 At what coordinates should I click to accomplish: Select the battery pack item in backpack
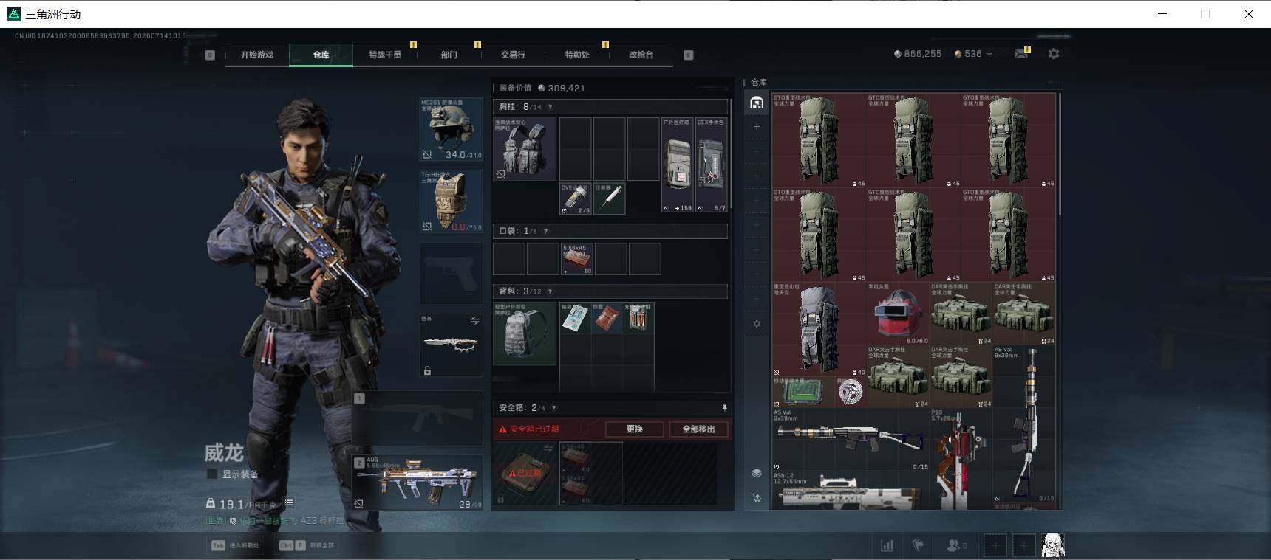pos(639,318)
